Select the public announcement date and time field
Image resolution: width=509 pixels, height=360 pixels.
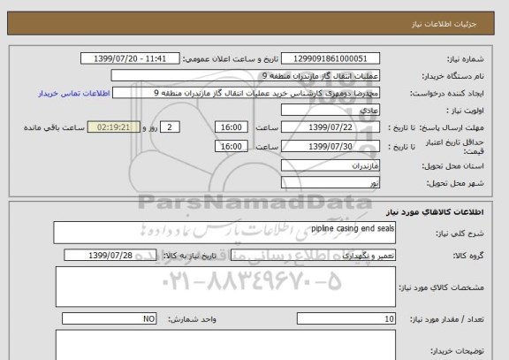coord(130,58)
